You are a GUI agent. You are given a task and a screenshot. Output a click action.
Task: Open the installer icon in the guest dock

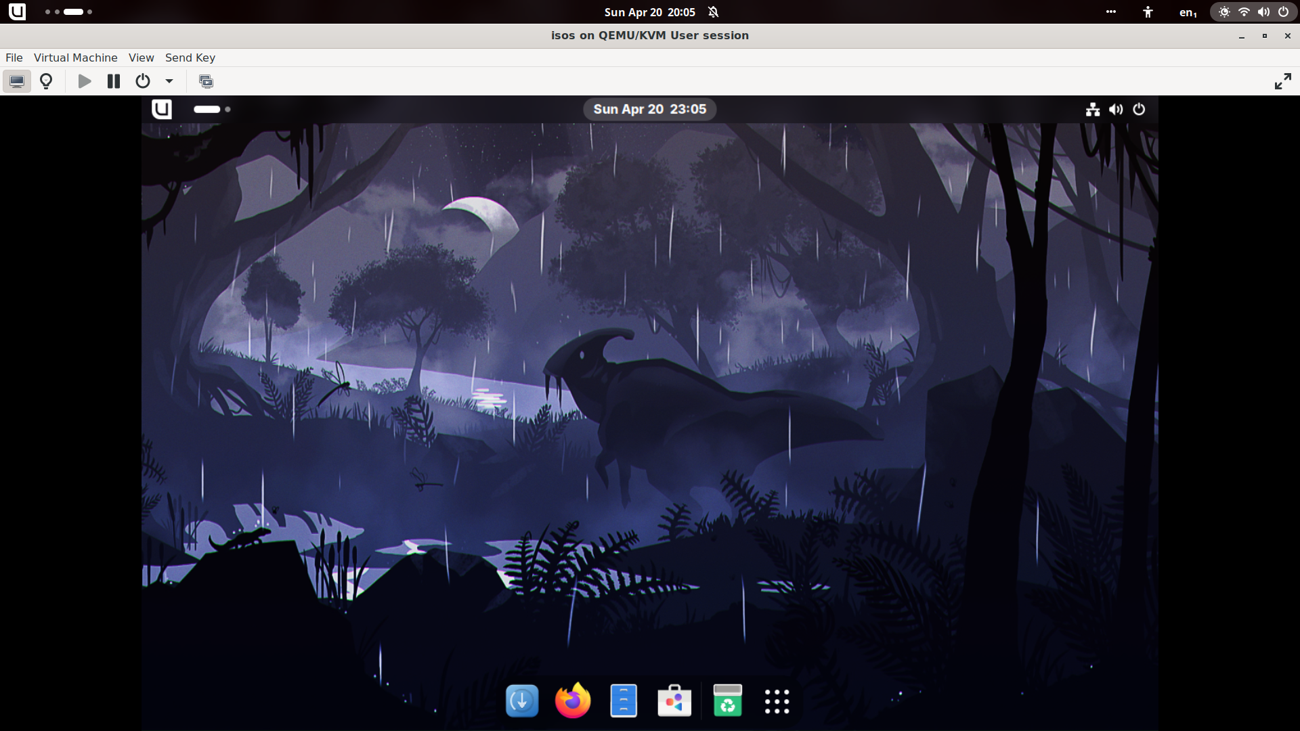coord(521,701)
